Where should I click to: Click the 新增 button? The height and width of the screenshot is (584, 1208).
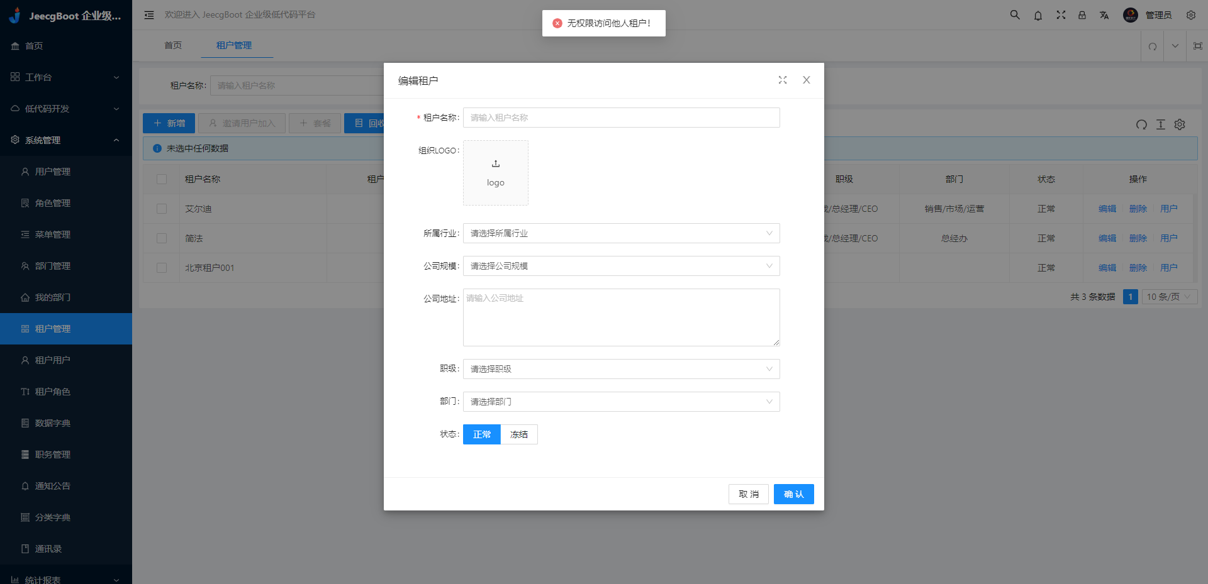pos(169,123)
